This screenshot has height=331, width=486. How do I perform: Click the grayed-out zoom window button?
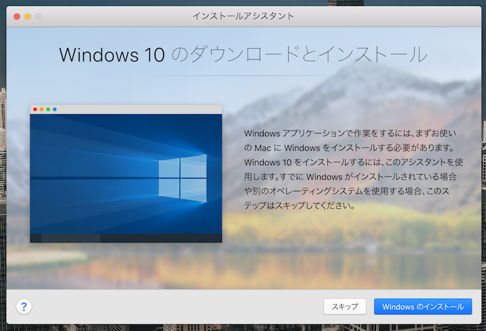tap(39, 16)
